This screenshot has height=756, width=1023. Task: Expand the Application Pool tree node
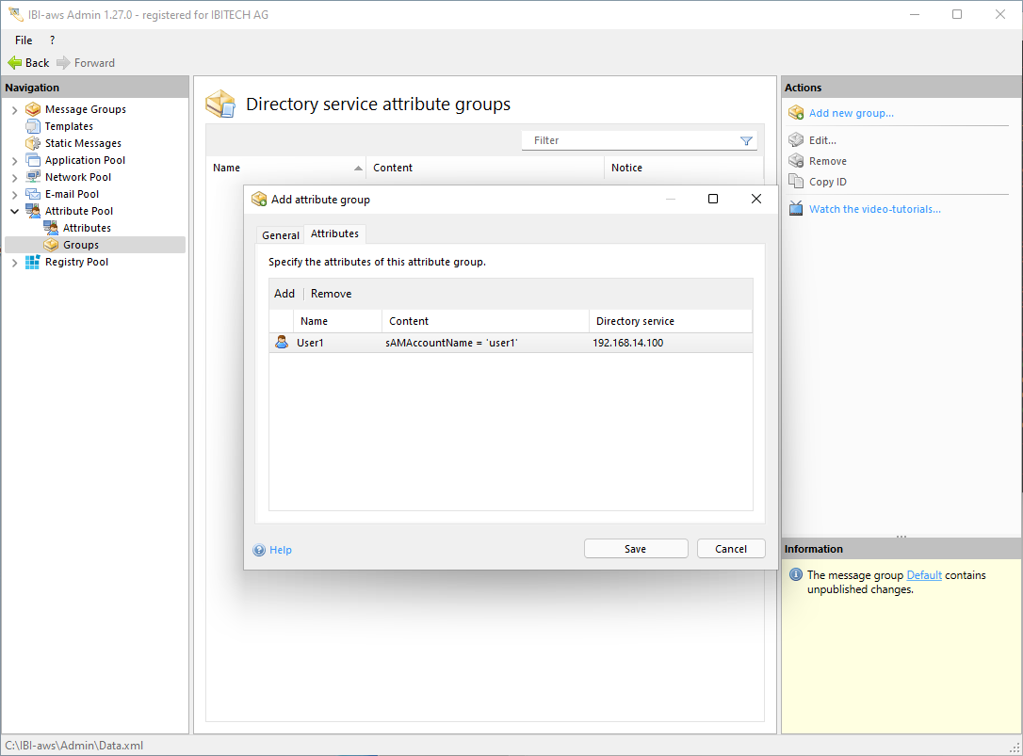[x=14, y=161]
